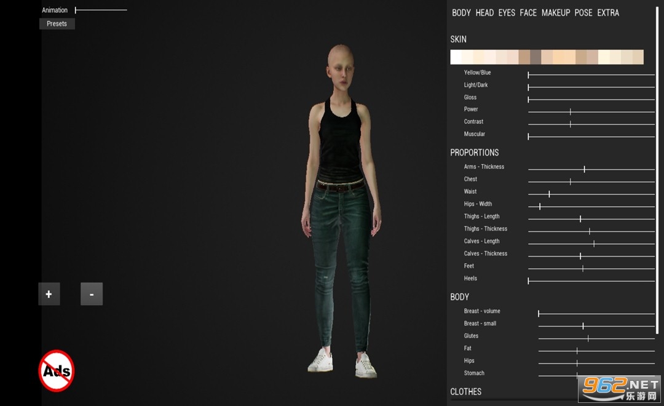Adjust the Light/Dark skin slider
The width and height of the screenshot is (664, 406).
(591, 87)
